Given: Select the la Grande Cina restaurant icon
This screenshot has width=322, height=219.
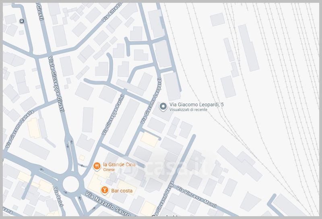Looking at the screenshot, I should pos(97,166).
